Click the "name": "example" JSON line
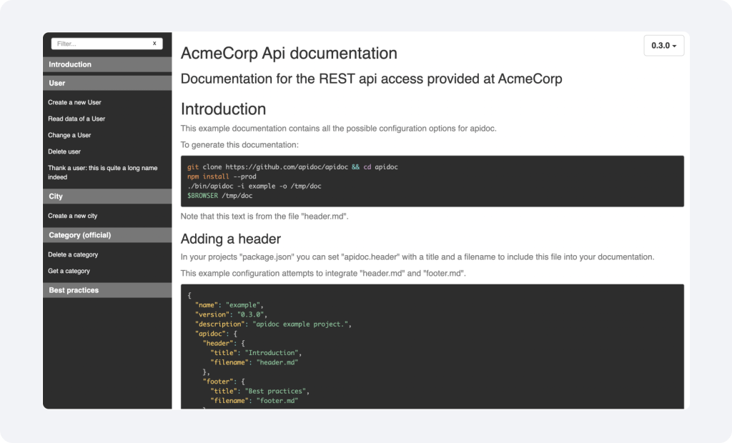 coord(229,305)
